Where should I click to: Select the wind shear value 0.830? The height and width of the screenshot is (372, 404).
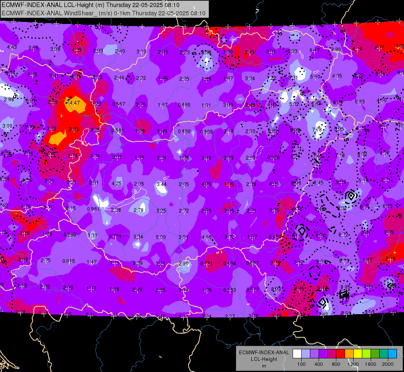(x=184, y=131)
